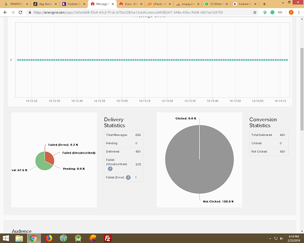Click the Delivered value 430 in Delivery Statistics
The image size is (304, 243).
(x=138, y=152)
